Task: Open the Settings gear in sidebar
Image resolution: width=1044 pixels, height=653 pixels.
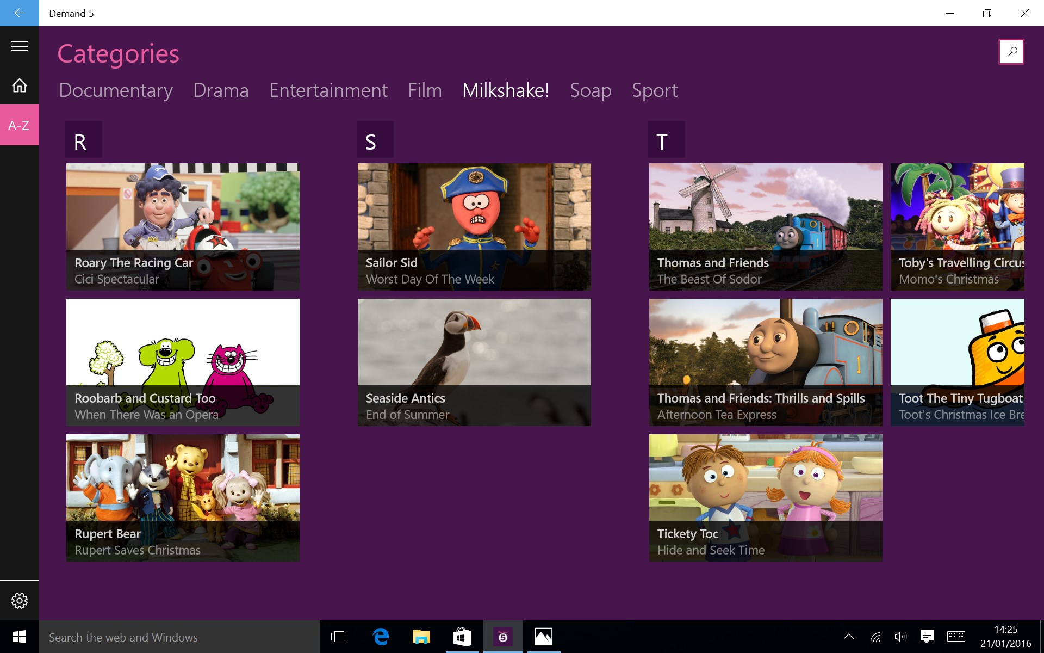Action: point(20,600)
